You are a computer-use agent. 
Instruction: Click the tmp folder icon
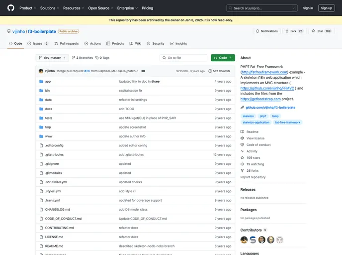point(41,127)
